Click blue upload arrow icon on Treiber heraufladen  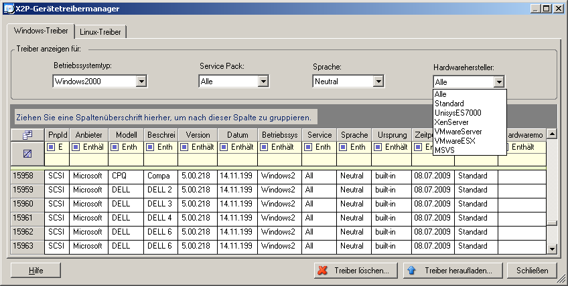411,271
